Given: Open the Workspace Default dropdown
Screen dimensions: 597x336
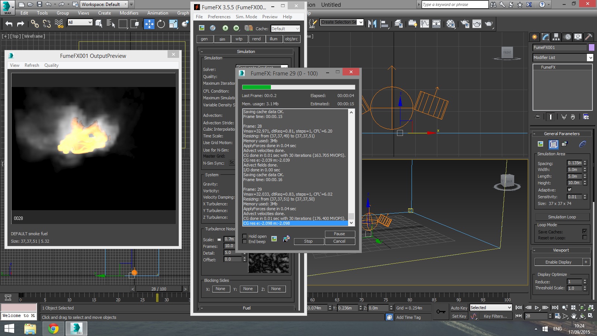Looking at the screenshot, I should [x=104, y=4].
